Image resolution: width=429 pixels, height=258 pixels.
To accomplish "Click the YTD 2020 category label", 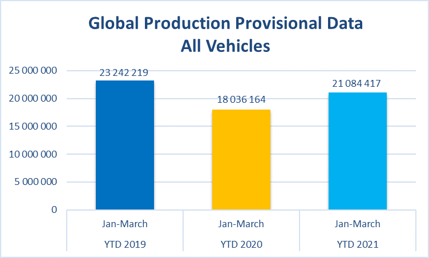I will click(x=241, y=244).
